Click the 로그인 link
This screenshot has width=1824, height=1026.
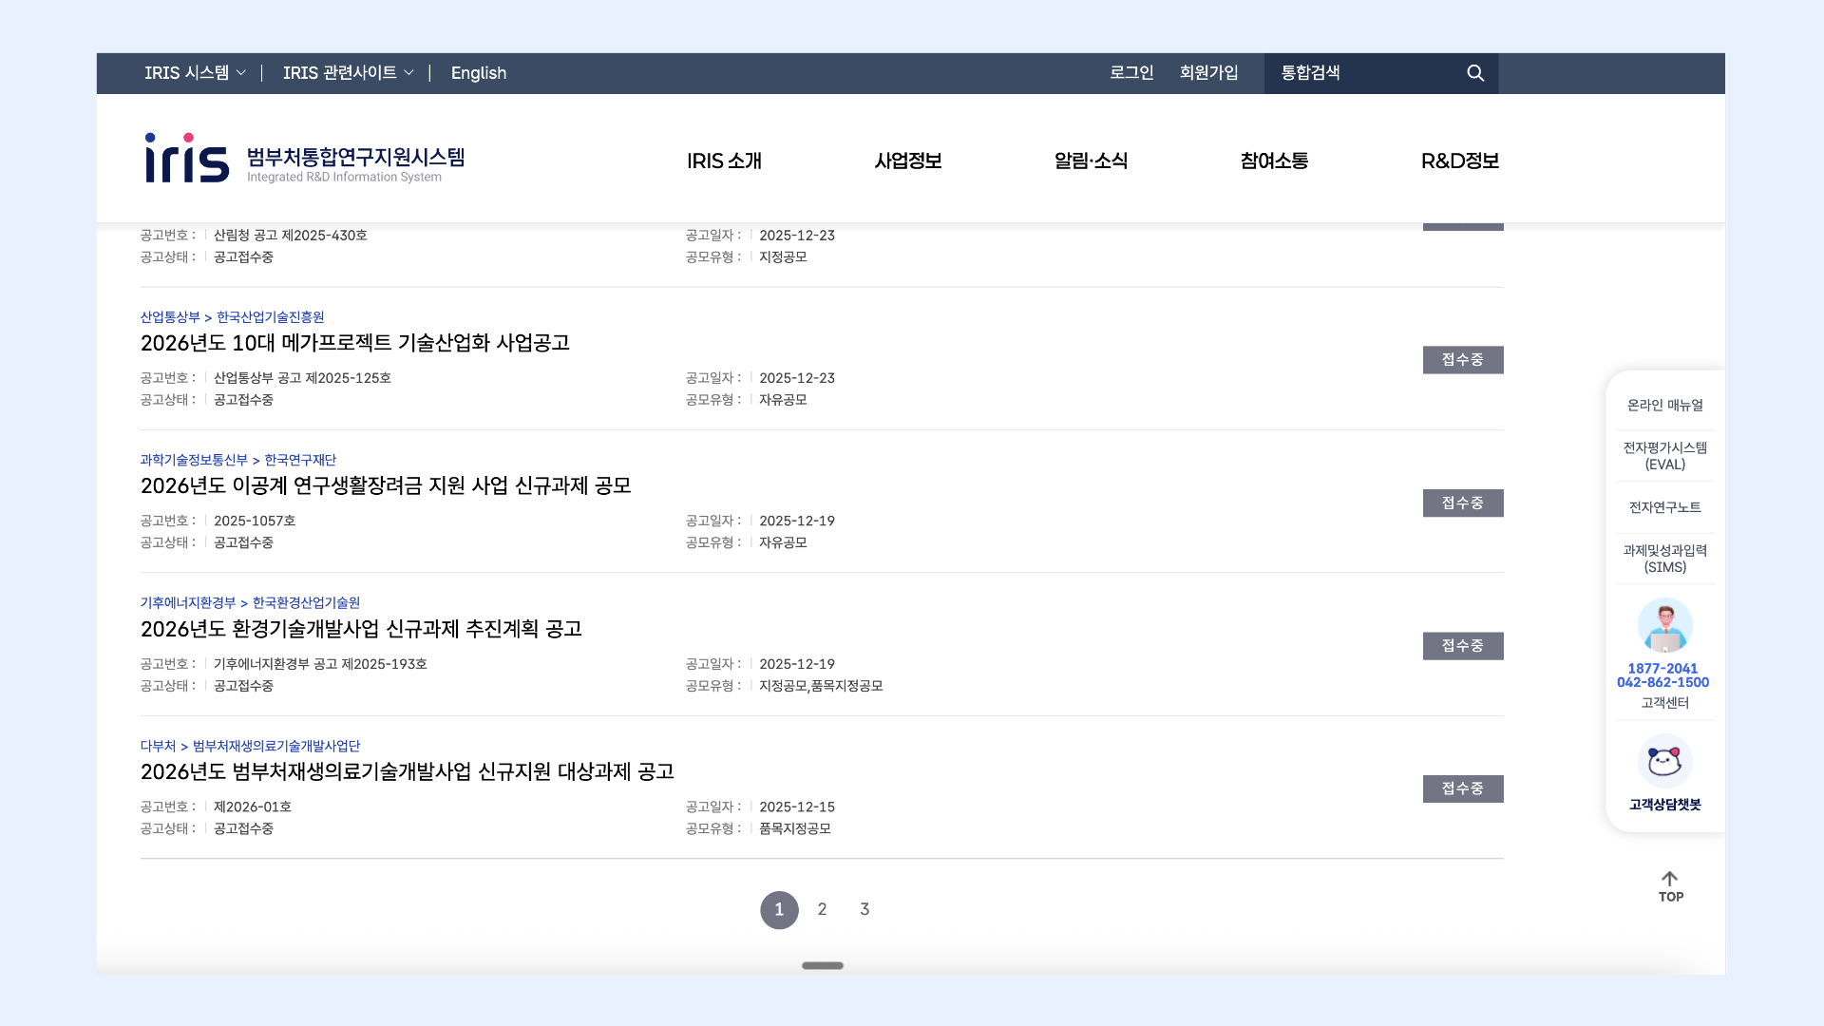coord(1130,73)
